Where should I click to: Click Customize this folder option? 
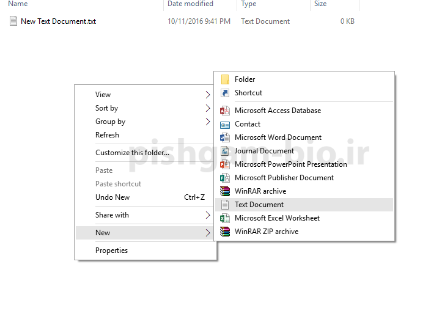(132, 153)
